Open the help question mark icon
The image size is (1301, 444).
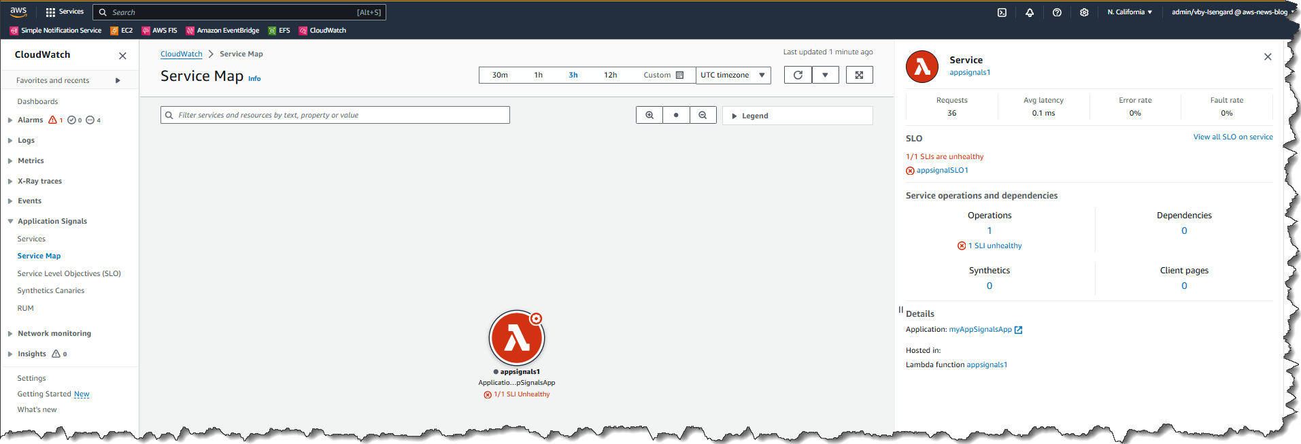tap(1057, 12)
